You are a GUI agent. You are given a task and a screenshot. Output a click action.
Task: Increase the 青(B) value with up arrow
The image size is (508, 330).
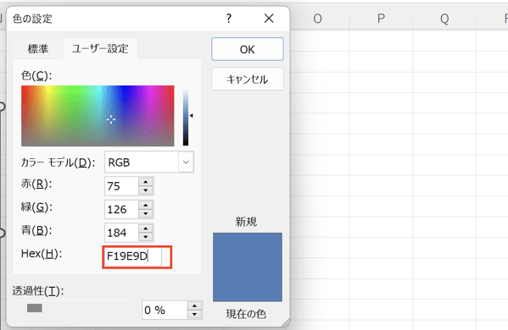(146, 228)
